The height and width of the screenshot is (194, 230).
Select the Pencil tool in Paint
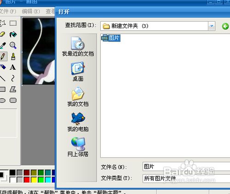pyautogui.click(x=3, y=57)
